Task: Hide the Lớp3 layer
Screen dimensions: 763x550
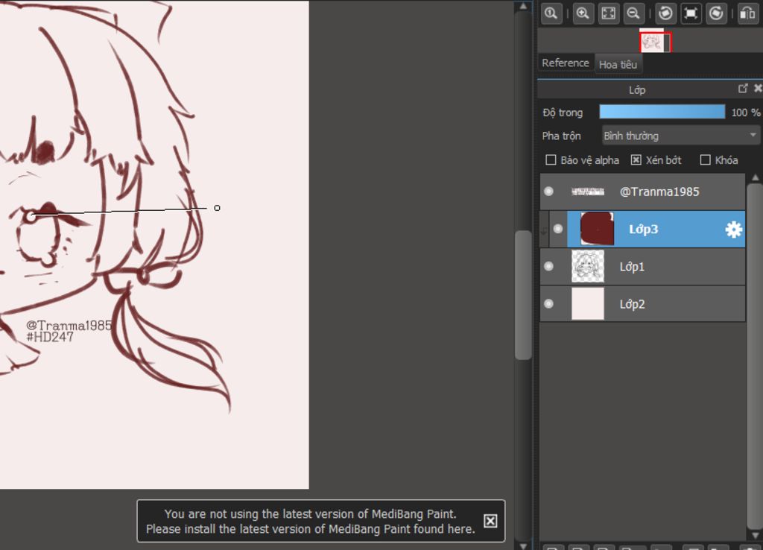Action: coord(558,229)
